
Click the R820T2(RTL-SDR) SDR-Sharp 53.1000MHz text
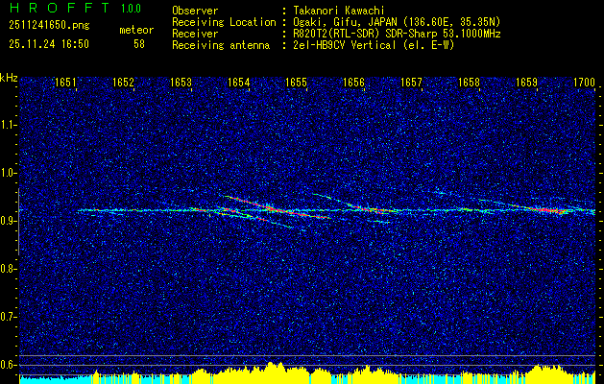[x=397, y=34]
